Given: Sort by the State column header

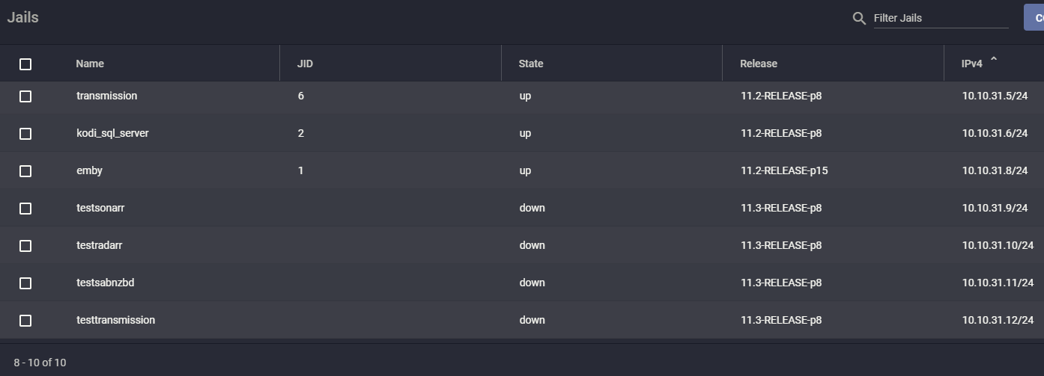Looking at the screenshot, I should (531, 64).
